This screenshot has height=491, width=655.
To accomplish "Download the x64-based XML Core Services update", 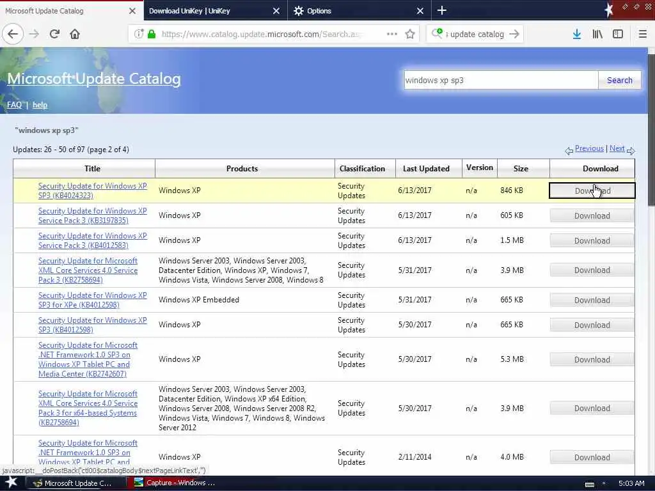I will (x=592, y=409).
